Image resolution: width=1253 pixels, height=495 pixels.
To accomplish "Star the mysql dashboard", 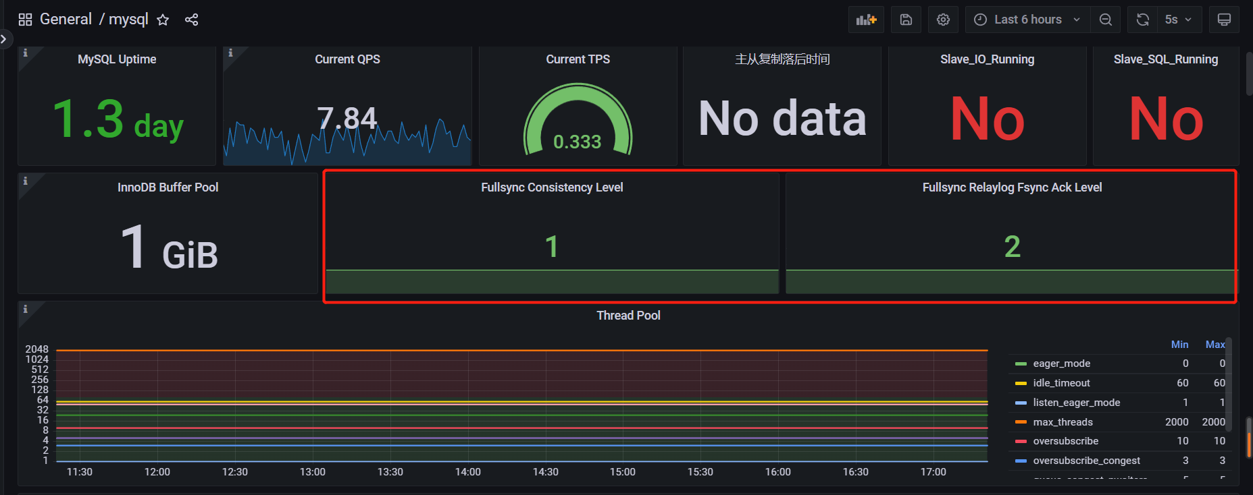I will coord(163,20).
